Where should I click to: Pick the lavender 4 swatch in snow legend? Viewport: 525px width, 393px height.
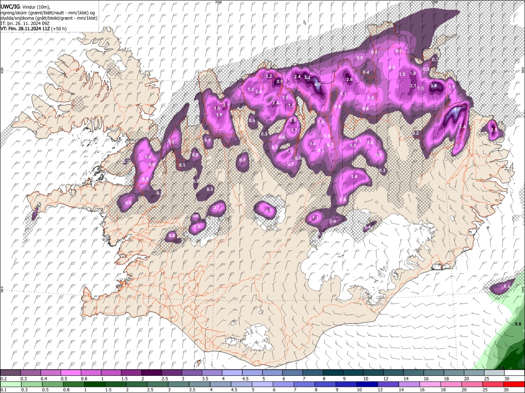click(x=232, y=373)
